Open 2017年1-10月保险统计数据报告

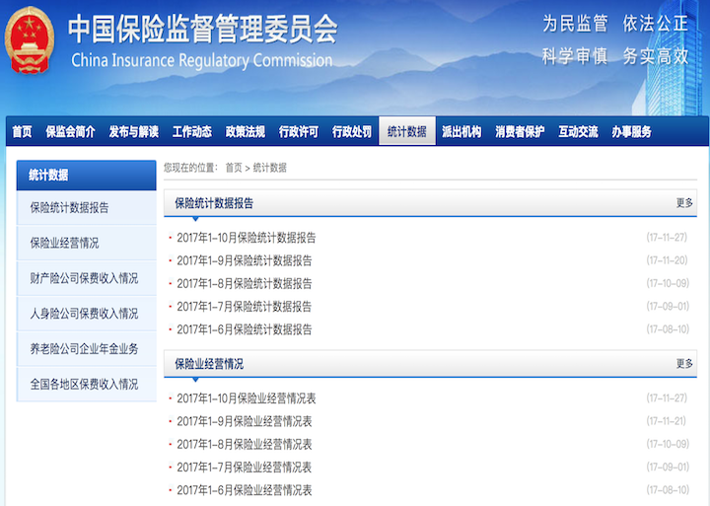tap(247, 238)
